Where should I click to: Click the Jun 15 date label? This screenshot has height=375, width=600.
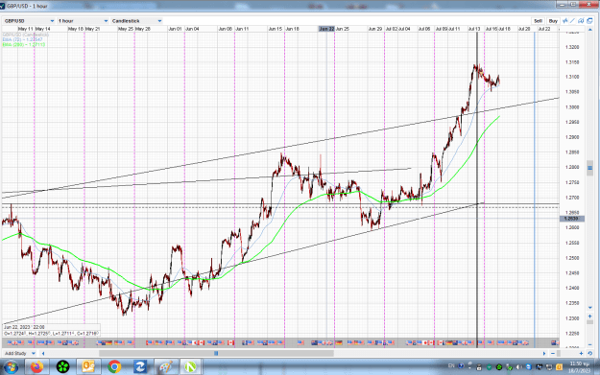coord(276,29)
